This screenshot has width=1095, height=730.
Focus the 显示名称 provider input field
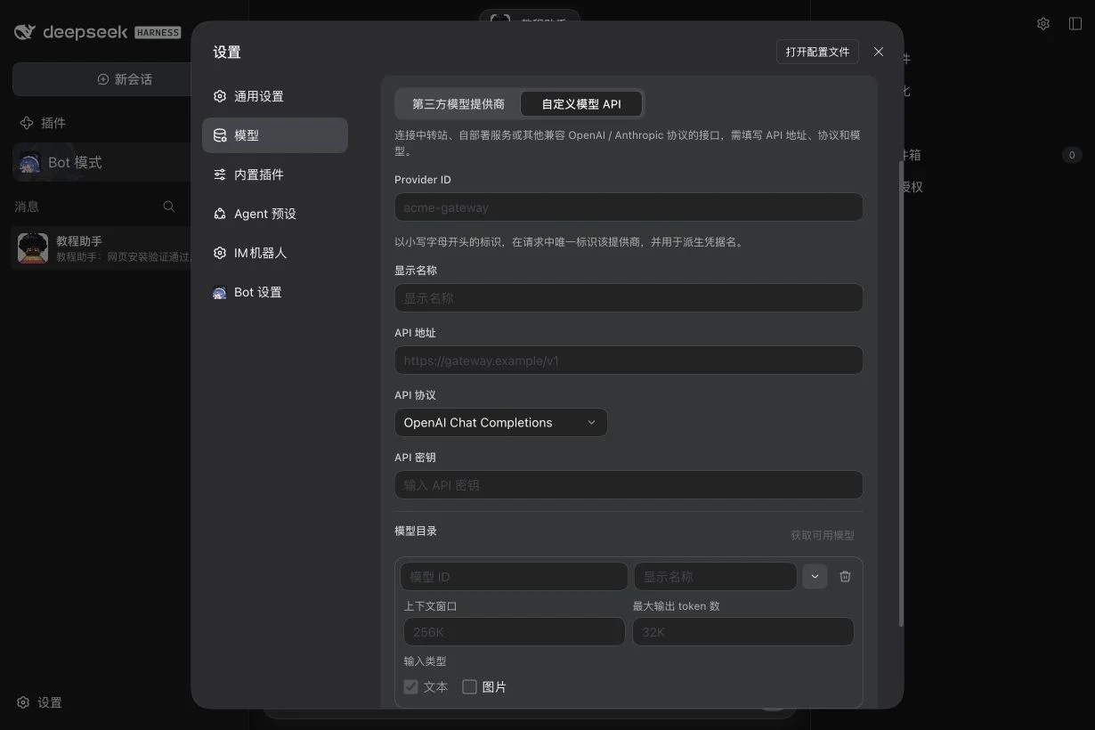point(629,298)
